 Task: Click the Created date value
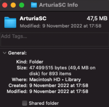tap(59, 86)
